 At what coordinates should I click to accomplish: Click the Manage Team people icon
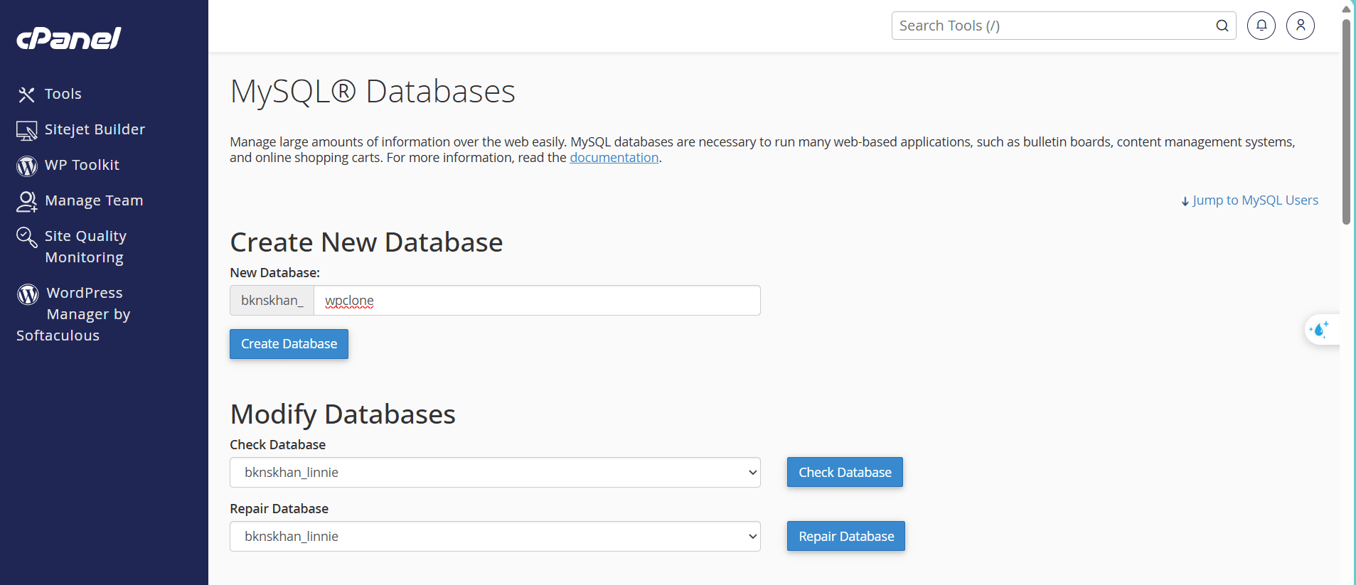[26, 202]
